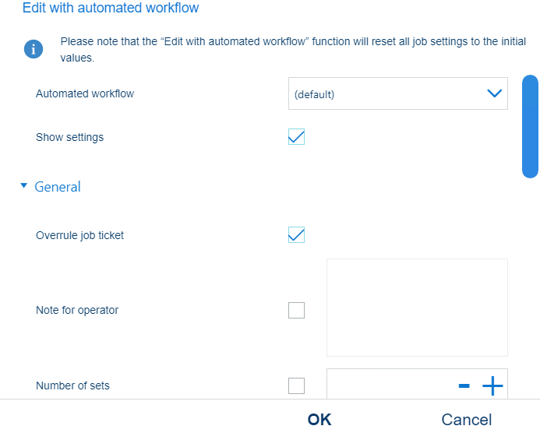Viewport: 540px width, 433px height.
Task: Click the Edit with automated workflow title
Action: (x=111, y=8)
